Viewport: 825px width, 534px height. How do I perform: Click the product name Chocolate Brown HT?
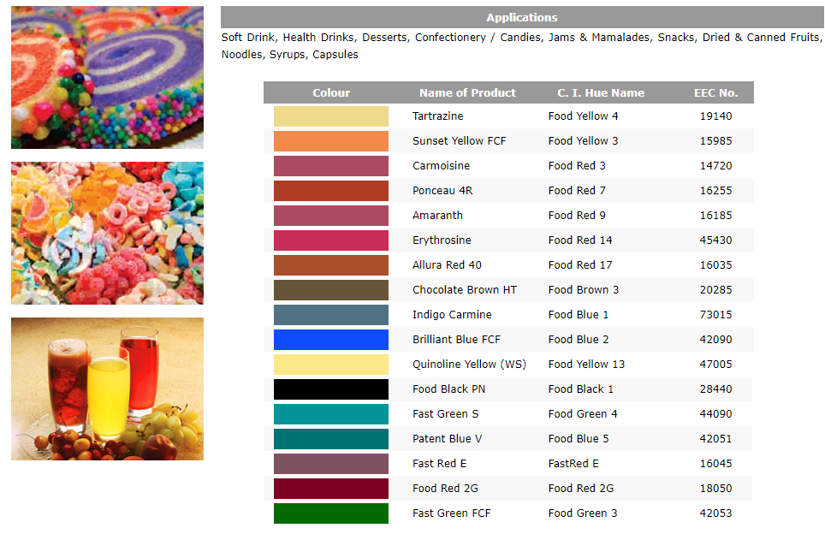tap(465, 290)
